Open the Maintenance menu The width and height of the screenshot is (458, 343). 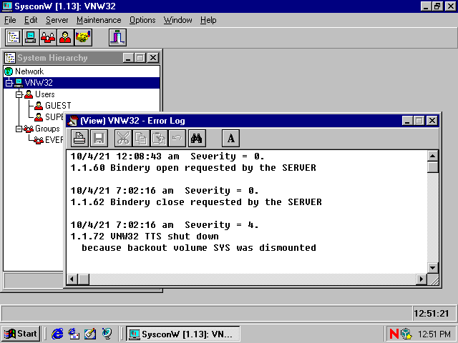point(99,20)
